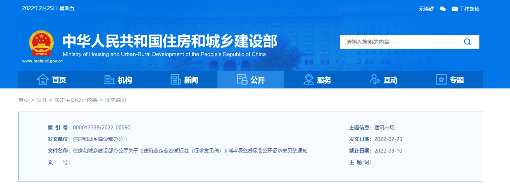Open the 机构 navigation tab
Screen dimensions: 510x190
pyautogui.click(x=118, y=80)
